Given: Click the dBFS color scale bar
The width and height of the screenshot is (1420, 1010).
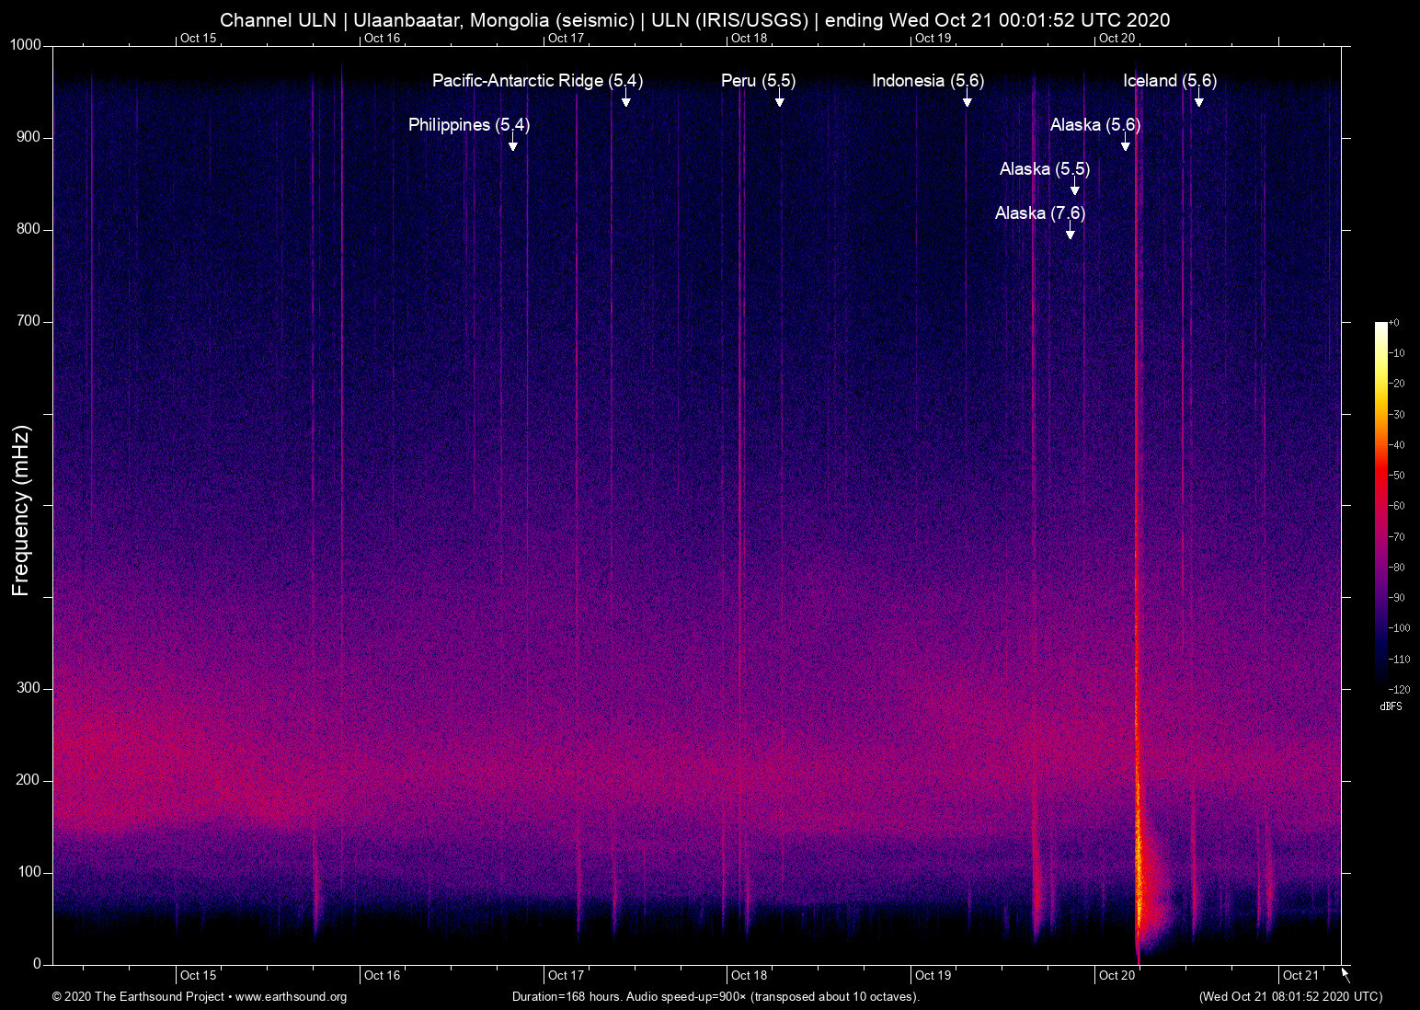Looking at the screenshot, I should click(1380, 505).
